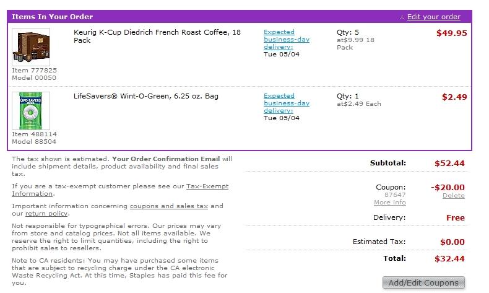Click the Keurig K-Cup Diedrich French Roast title

click(x=157, y=36)
